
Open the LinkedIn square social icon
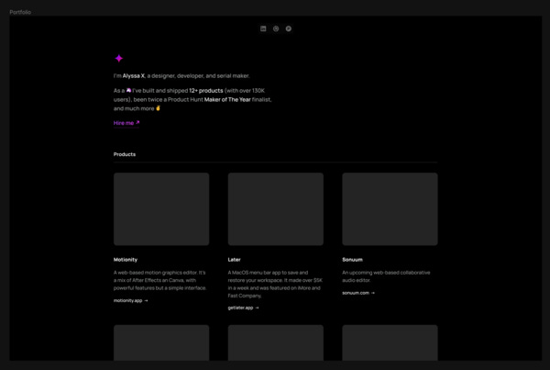point(263,28)
